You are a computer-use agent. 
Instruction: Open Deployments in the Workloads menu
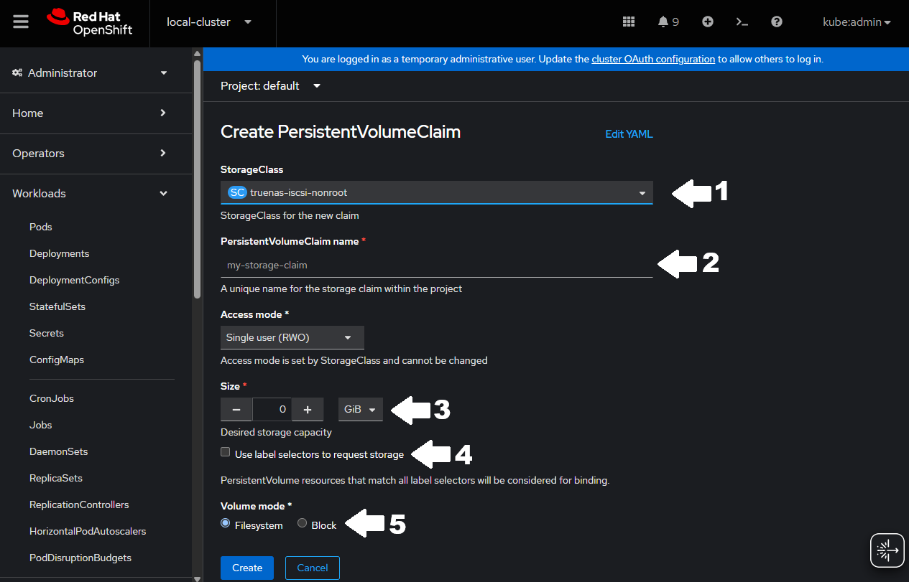[59, 253]
